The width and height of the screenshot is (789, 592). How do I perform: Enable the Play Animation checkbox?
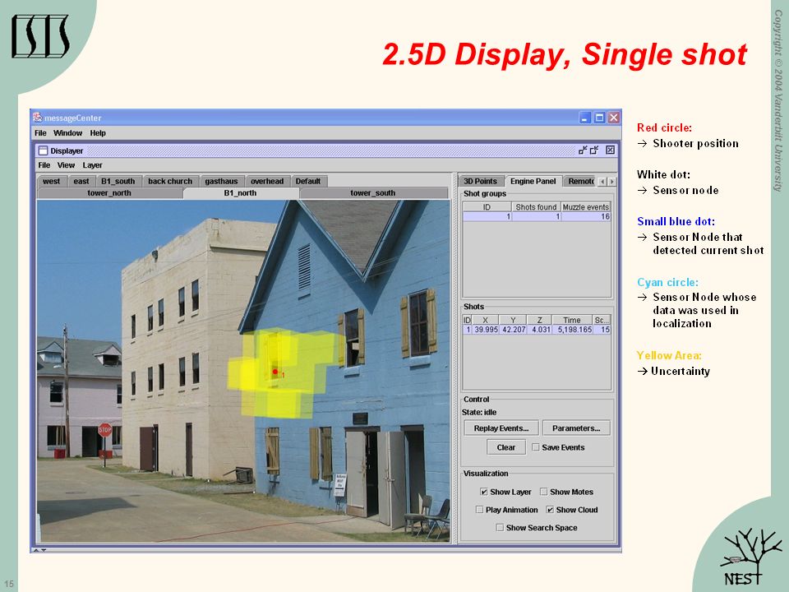(x=479, y=510)
